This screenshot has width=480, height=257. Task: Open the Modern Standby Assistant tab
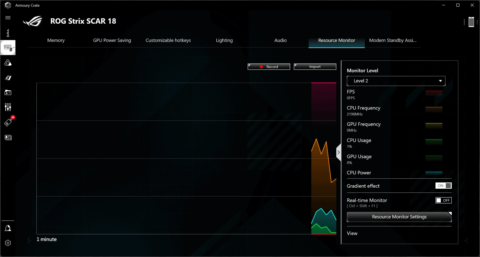[x=393, y=40]
